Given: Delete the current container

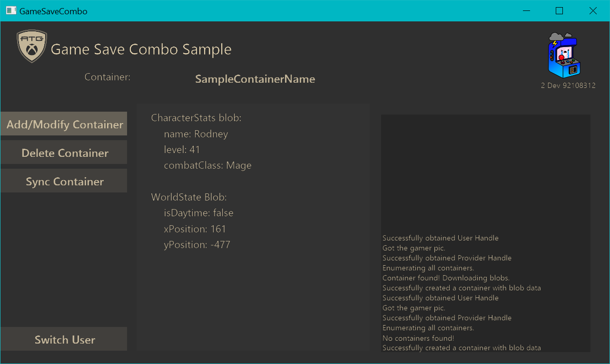Looking at the screenshot, I should (64, 153).
